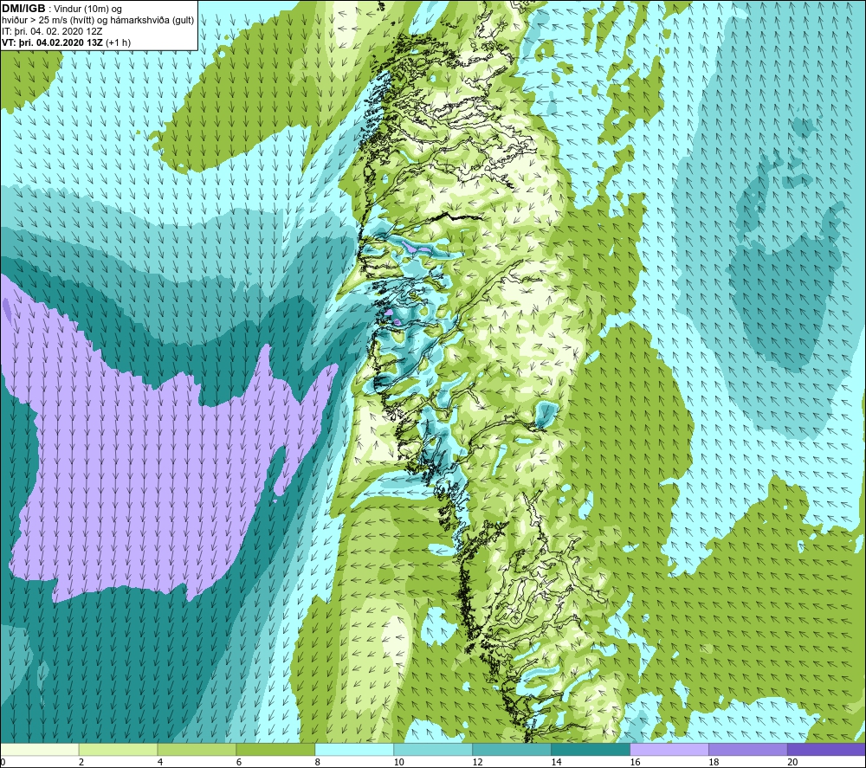
Task: Click the light purple 16–18 m/s legend swatch
Action: coord(669,750)
